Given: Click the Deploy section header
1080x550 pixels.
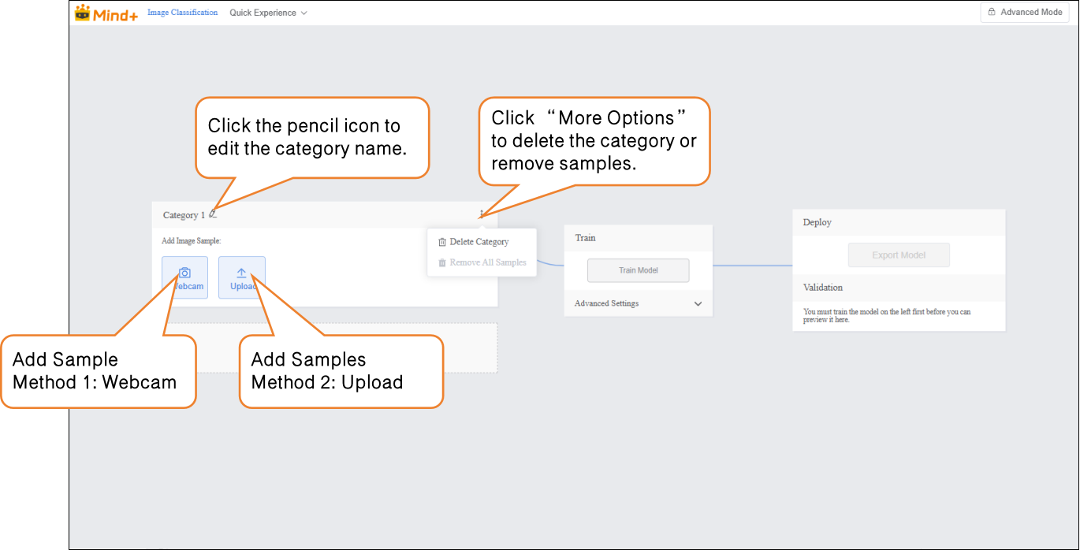Looking at the screenshot, I should click(x=817, y=222).
